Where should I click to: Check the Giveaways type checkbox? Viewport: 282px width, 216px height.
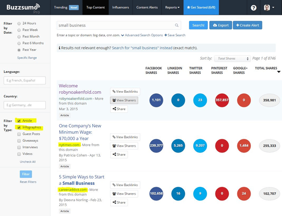[19, 141]
